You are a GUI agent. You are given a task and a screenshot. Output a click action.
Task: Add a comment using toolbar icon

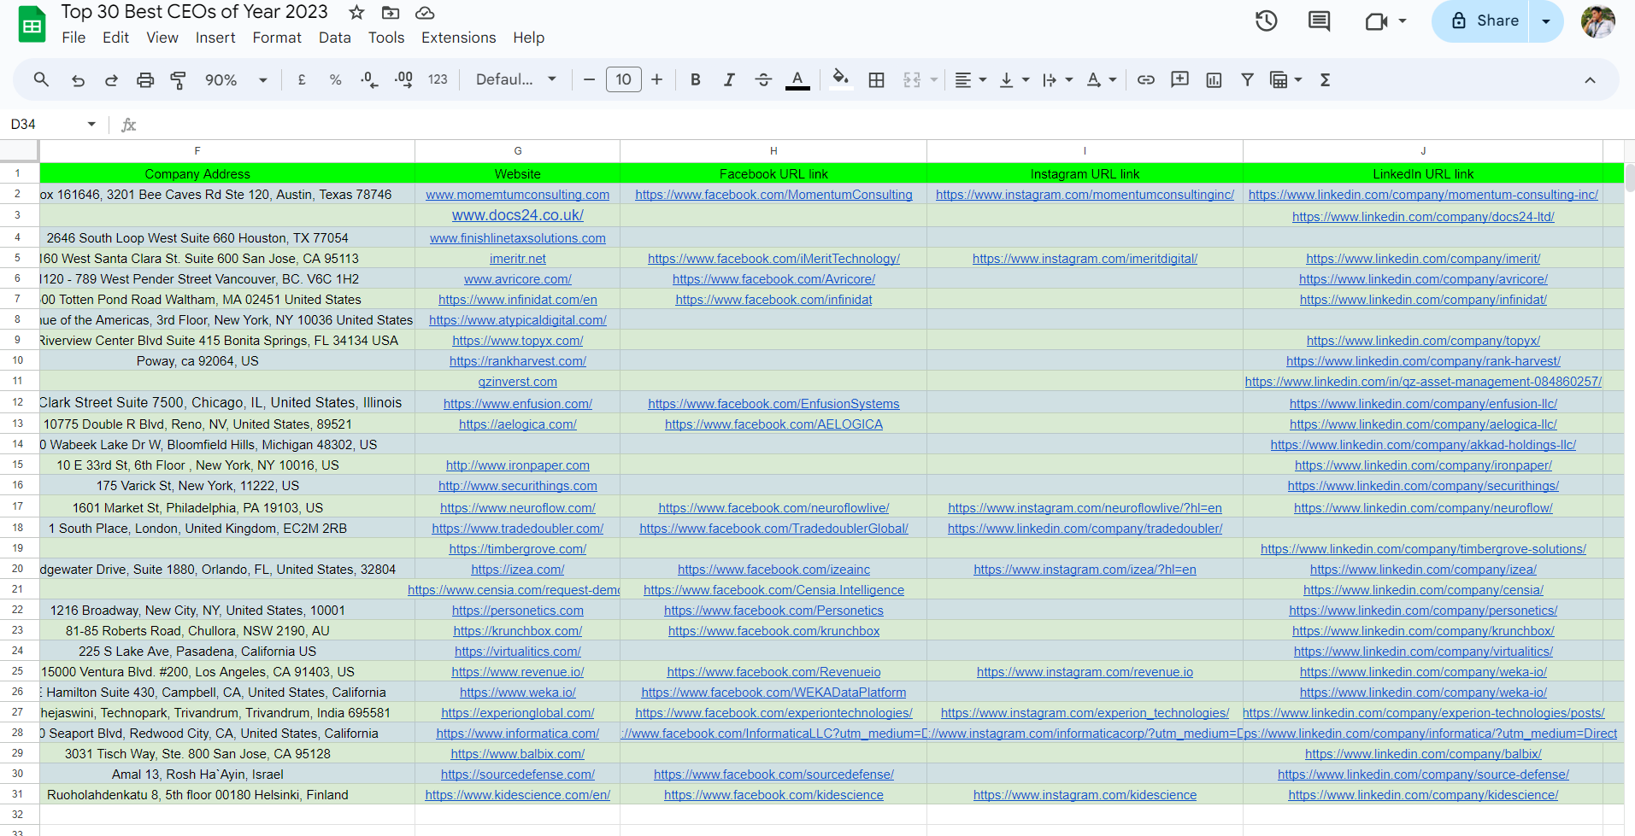[1179, 79]
